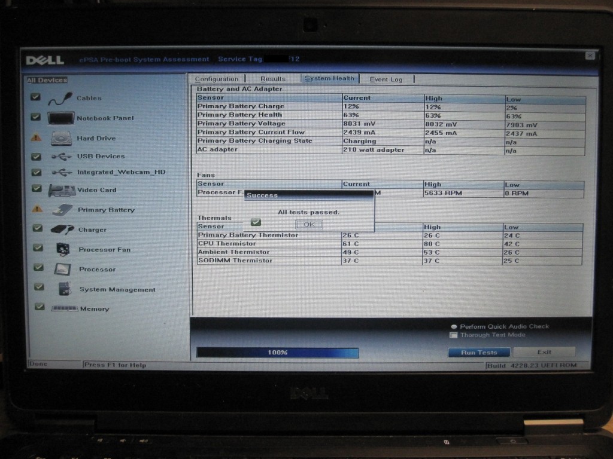Image resolution: width=613 pixels, height=459 pixels.
Task: Click the Press F1 for Help text
Action: pyautogui.click(x=116, y=365)
